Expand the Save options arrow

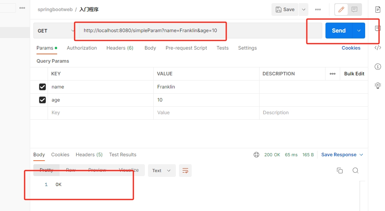(x=304, y=10)
